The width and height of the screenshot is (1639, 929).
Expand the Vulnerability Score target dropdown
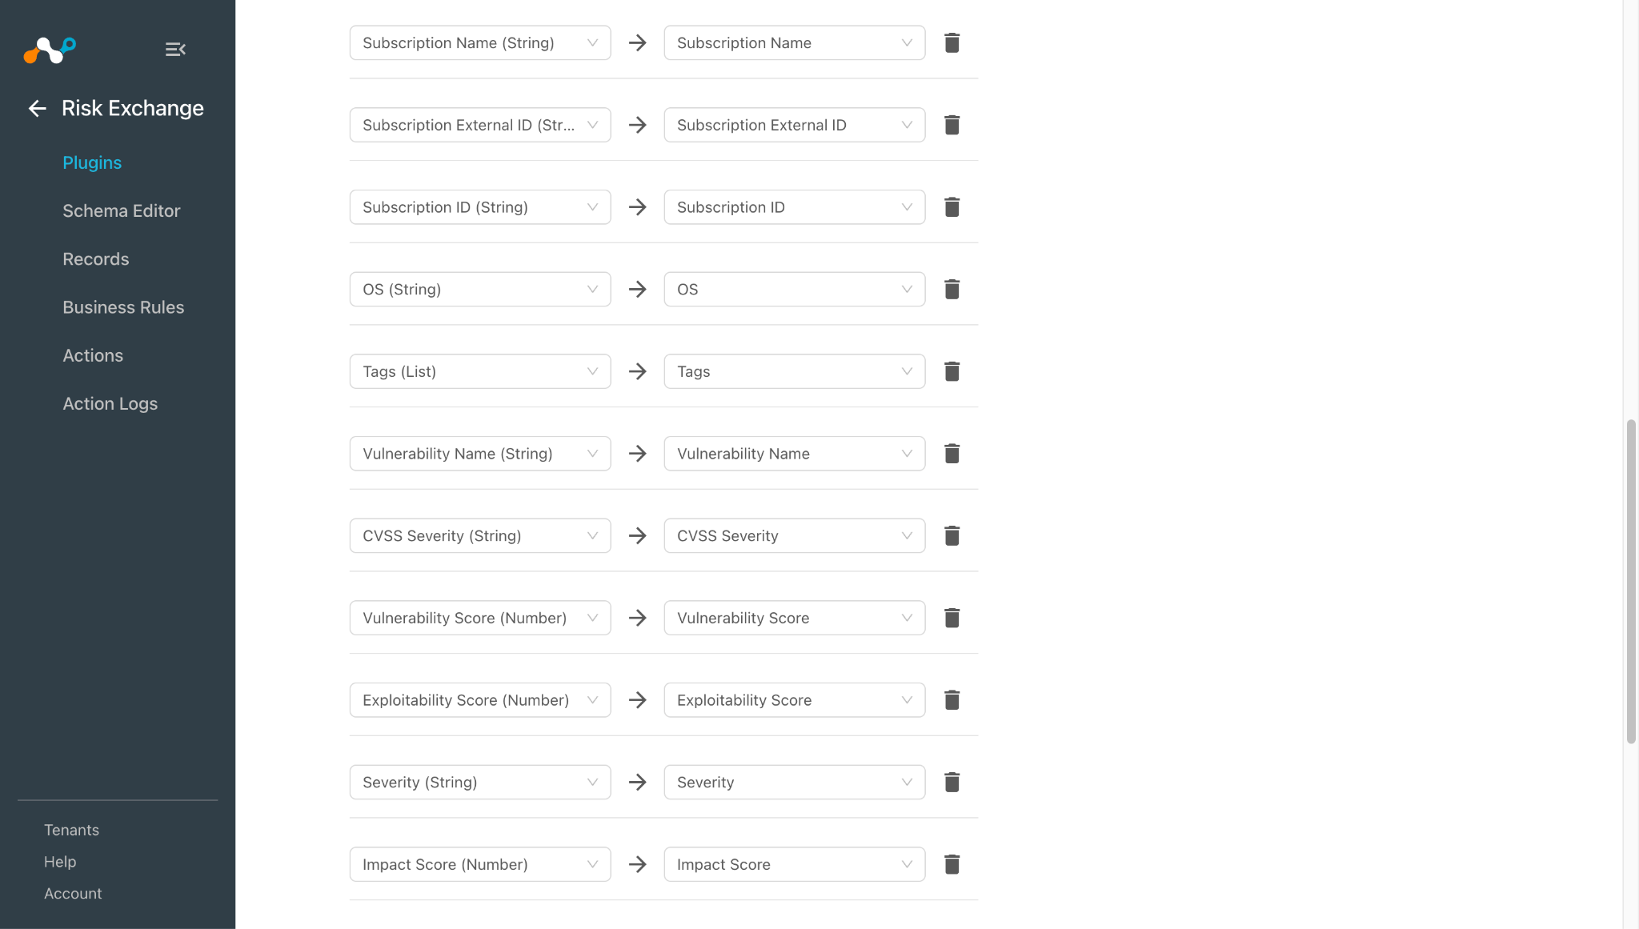(795, 618)
